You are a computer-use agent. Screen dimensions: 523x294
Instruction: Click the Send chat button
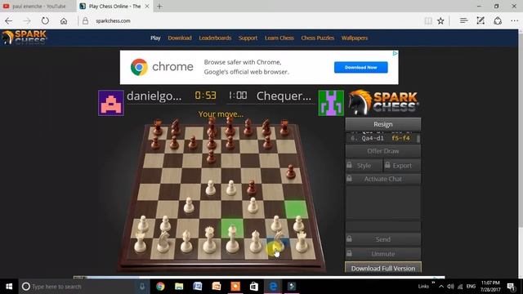click(383, 239)
